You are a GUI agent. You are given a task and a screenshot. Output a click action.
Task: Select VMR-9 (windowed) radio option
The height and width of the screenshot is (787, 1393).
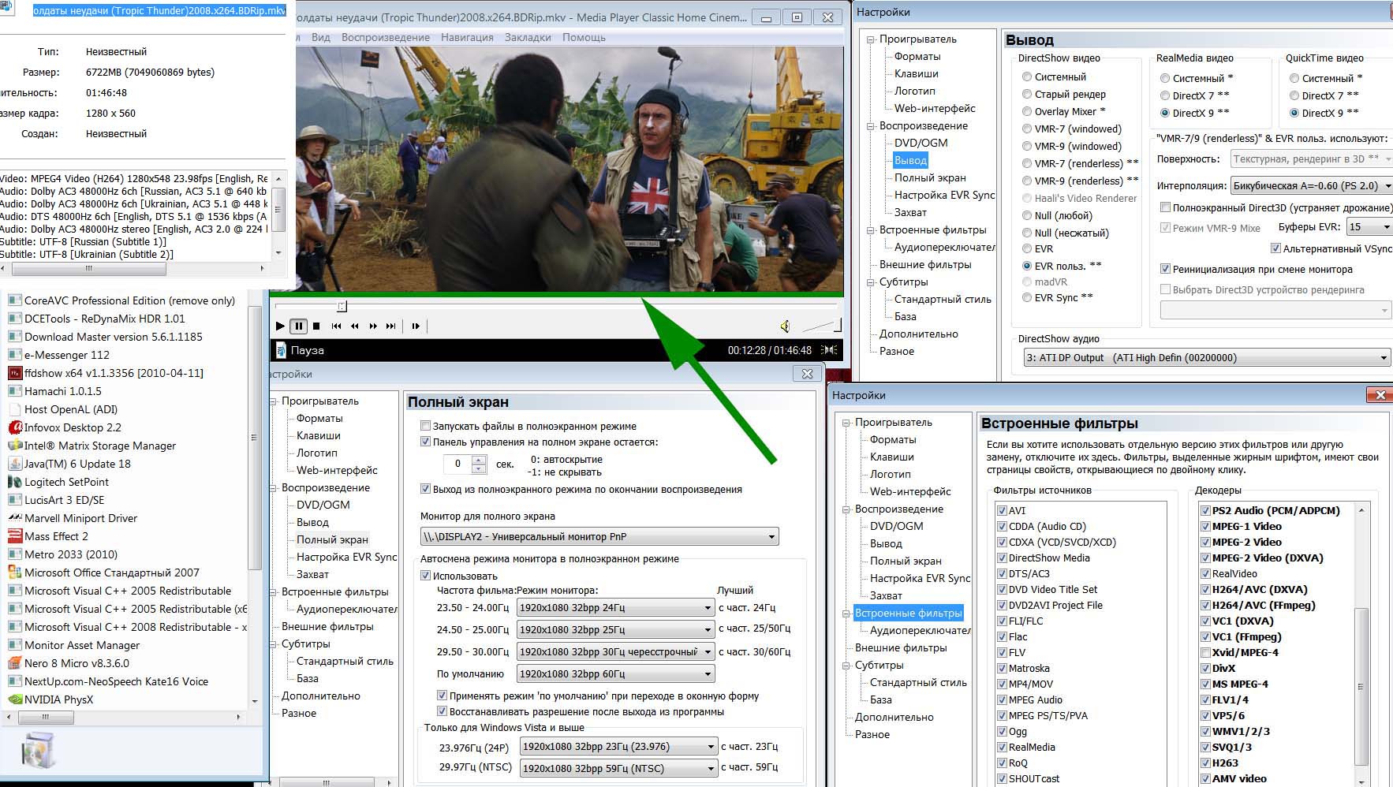pyautogui.click(x=1027, y=146)
